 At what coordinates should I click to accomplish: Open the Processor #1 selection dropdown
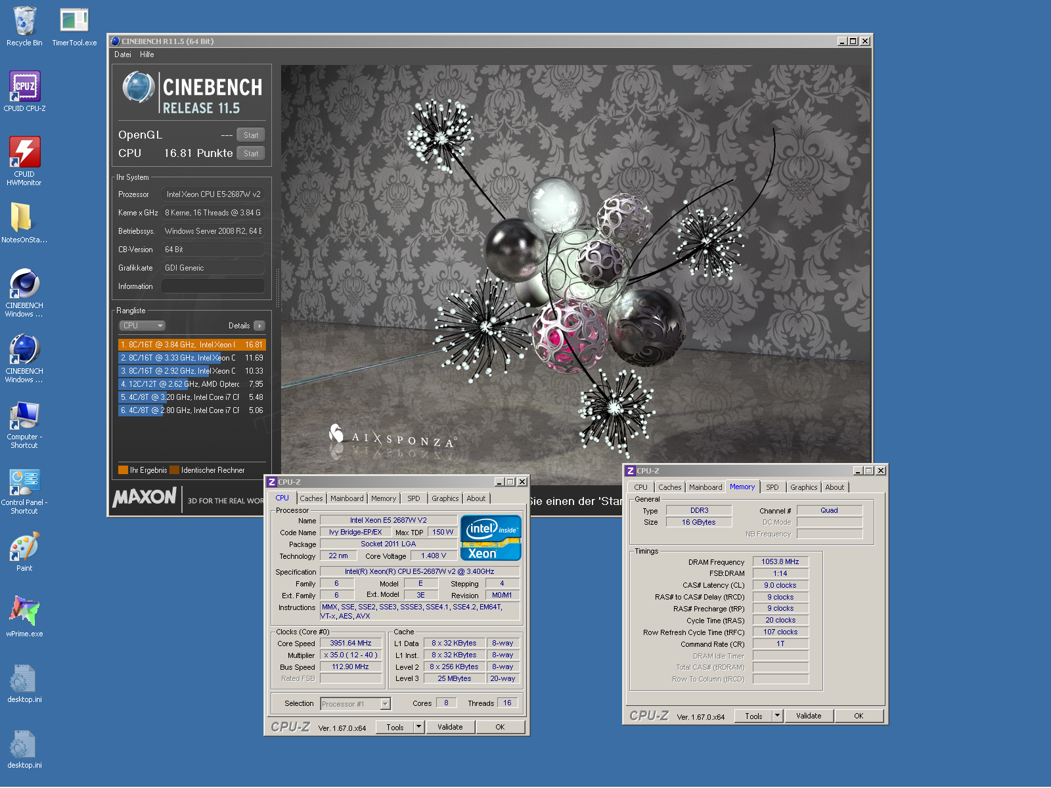point(355,704)
